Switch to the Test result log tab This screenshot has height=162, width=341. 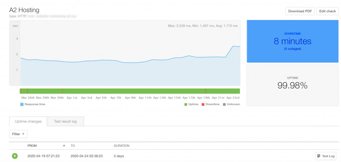(65, 121)
